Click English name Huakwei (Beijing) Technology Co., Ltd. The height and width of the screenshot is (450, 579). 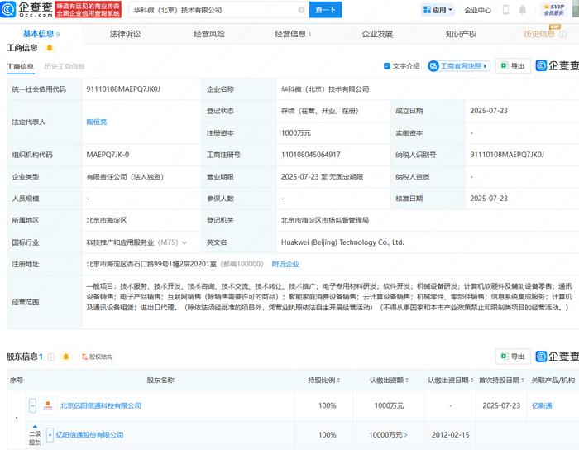(342, 242)
